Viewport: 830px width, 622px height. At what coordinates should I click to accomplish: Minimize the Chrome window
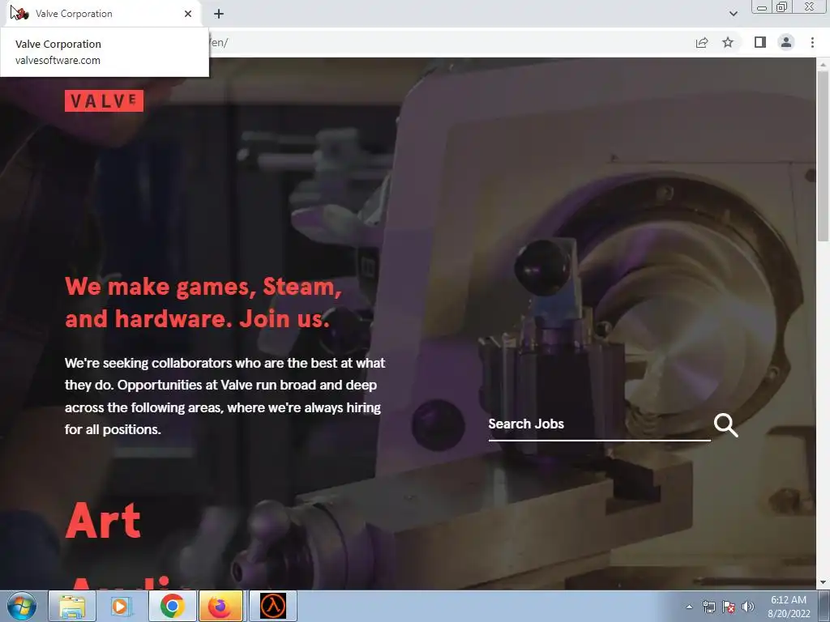(x=762, y=7)
